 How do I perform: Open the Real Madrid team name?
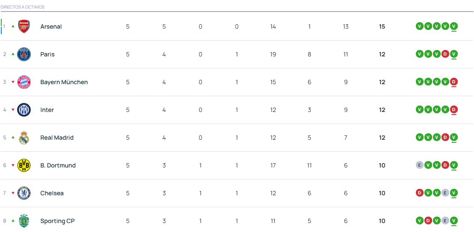[x=57, y=138]
